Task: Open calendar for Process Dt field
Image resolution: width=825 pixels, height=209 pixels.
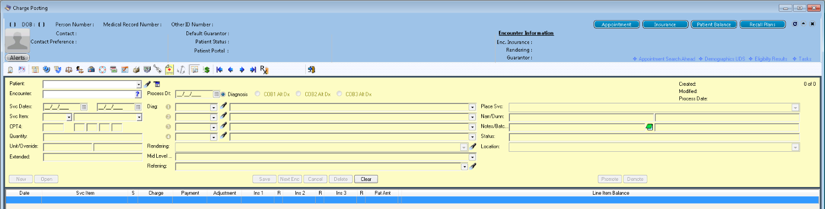Action: [216, 94]
